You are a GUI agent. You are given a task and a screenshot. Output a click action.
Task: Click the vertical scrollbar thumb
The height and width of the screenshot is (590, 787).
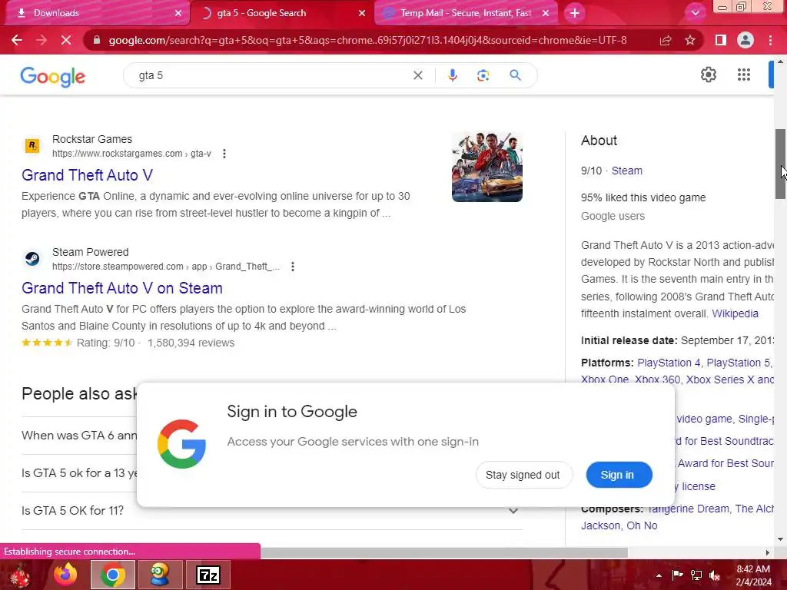click(780, 164)
